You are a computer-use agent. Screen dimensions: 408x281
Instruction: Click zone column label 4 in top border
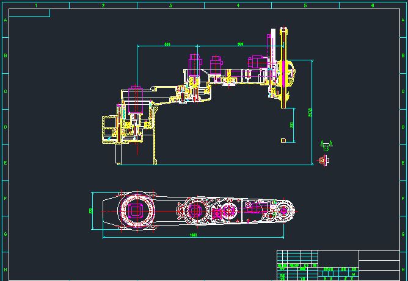click(238, 5)
